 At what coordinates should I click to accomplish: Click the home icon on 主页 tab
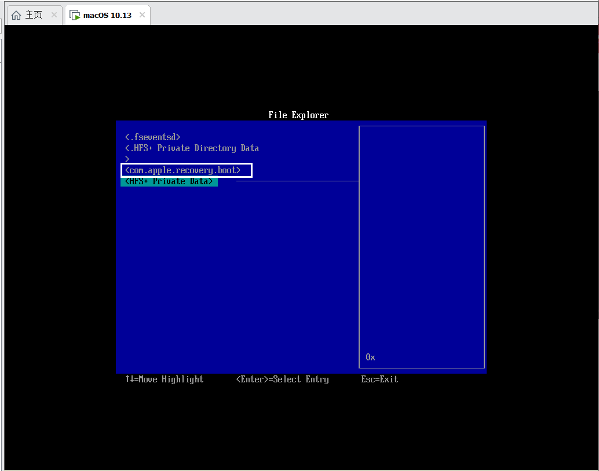pos(16,15)
